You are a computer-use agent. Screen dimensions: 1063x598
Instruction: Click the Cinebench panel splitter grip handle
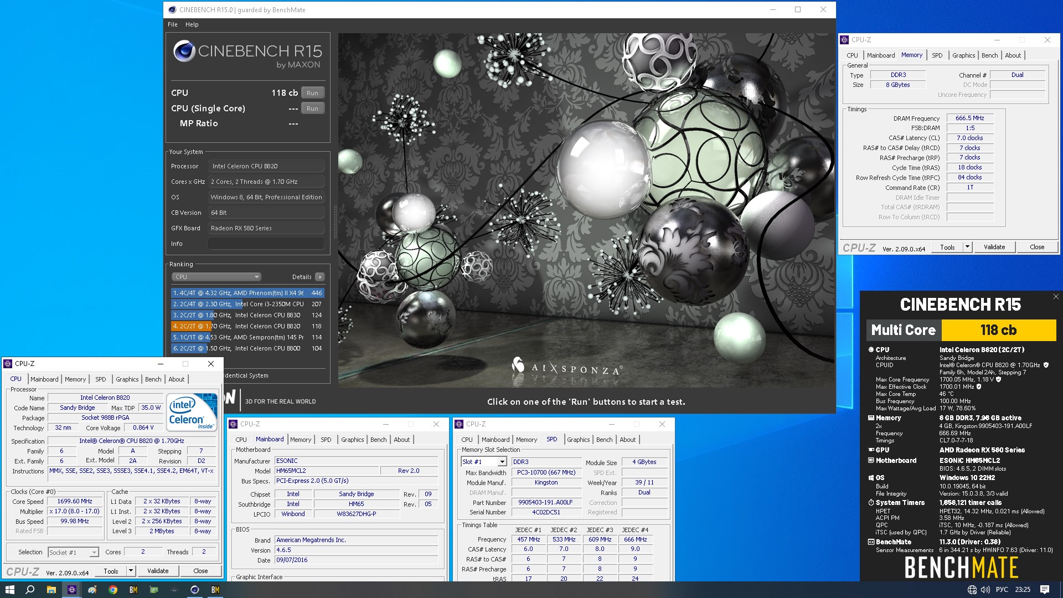point(334,221)
